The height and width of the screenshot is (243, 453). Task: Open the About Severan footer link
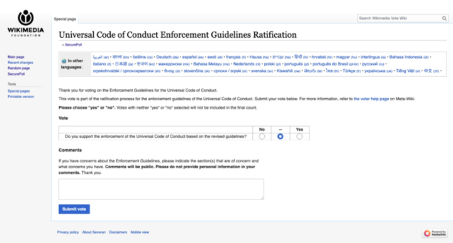tap(94, 232)
